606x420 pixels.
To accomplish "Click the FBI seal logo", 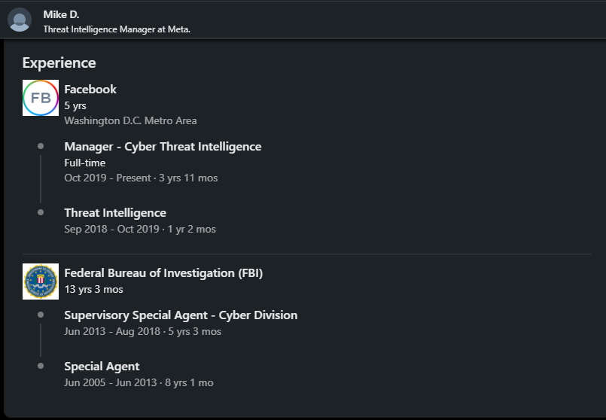I will (x=41, y=282).
